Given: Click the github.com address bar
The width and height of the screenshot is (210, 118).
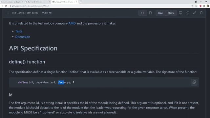Looking at the screenshot, I should [99, 6].
